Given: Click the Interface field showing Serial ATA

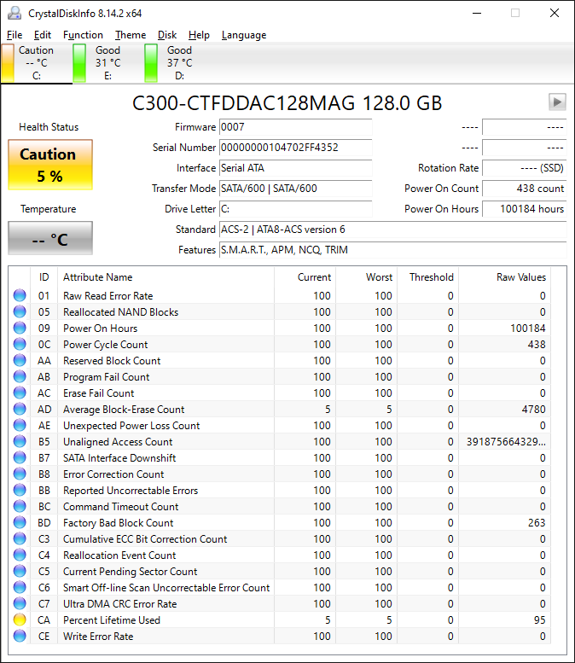Looking at the screenshot, I should 295,168.
